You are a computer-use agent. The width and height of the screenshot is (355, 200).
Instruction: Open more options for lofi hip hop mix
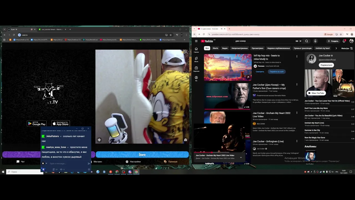tap(297, 56)
